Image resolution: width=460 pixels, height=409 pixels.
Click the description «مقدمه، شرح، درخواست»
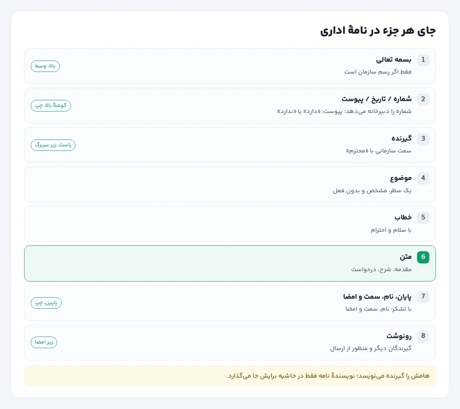point(381,269)
